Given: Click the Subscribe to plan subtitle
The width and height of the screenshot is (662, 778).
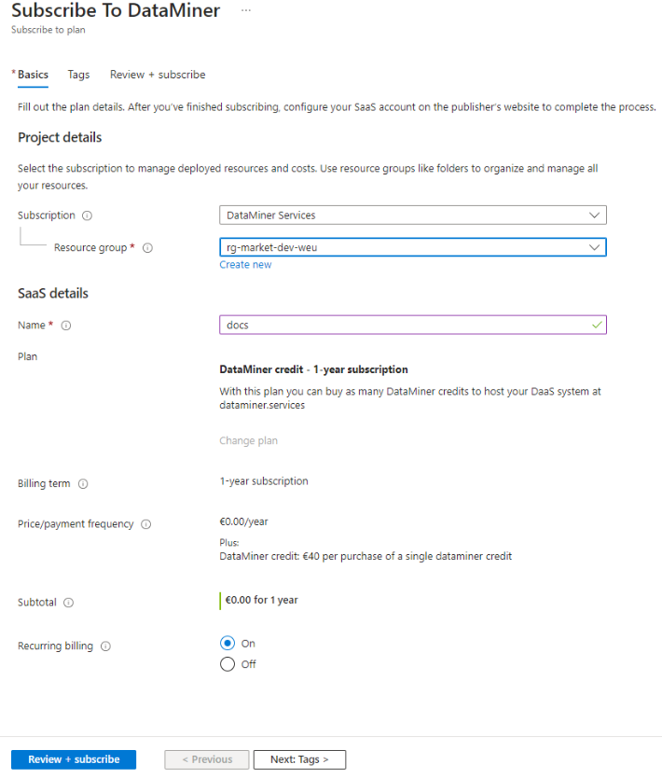Looking at the screenshot, I should pos(48,30).
